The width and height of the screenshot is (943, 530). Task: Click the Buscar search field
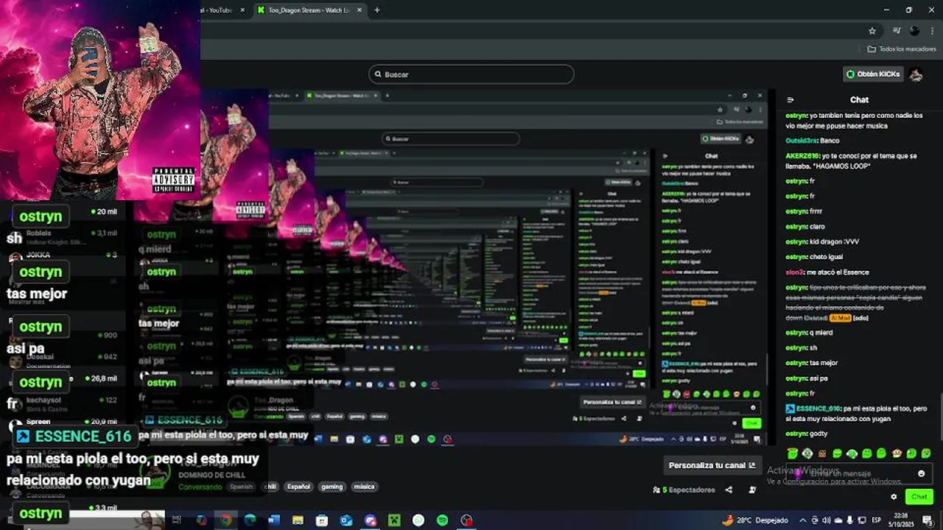click(x=471, y=74)
